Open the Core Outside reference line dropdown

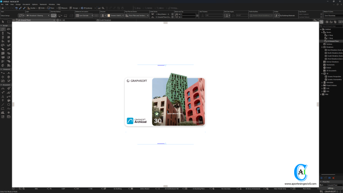coord(84,16)
